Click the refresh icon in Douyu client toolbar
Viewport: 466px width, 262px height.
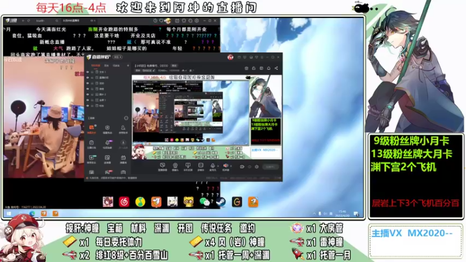tap(29, 21)
